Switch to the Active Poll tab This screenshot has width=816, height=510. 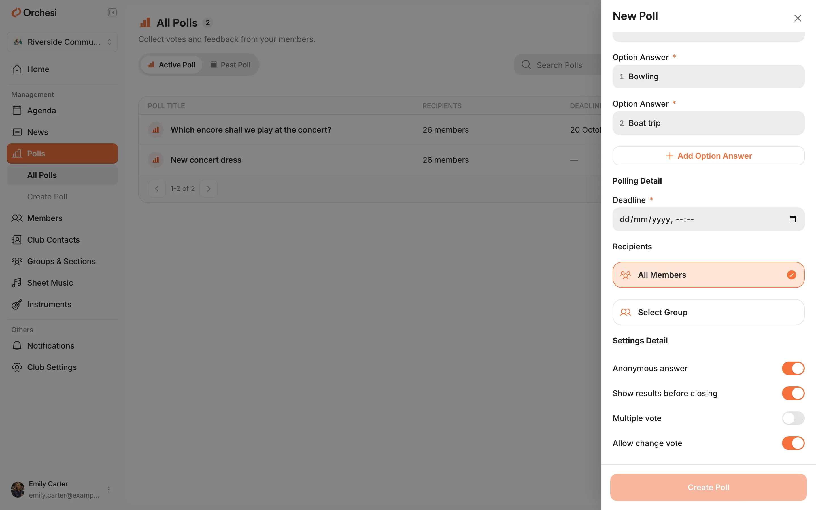pos(171,65)
